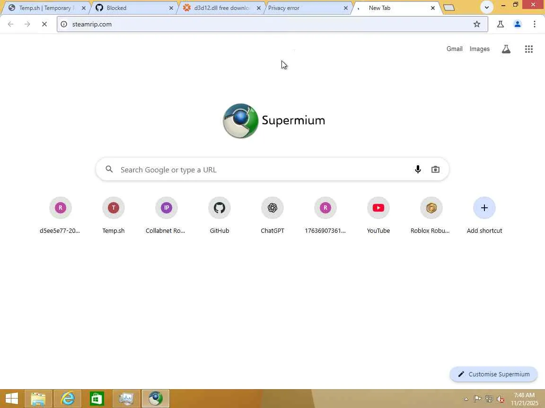Switch to the d3d12.dll free download tab

point(221,8)
